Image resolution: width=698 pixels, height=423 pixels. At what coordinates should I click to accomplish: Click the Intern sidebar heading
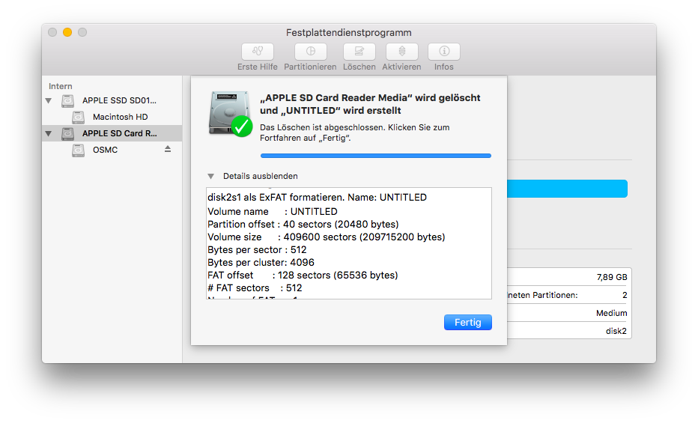coord(61,86)
